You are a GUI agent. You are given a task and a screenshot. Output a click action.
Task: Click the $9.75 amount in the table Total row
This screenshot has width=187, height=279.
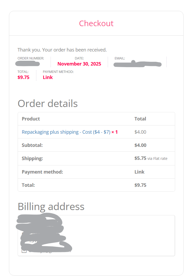[x=140, y=185]
